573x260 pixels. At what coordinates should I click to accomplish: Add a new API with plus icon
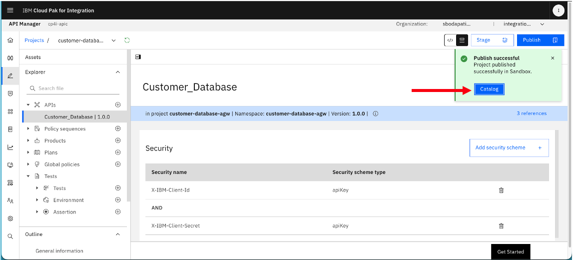tap(118, 105)
